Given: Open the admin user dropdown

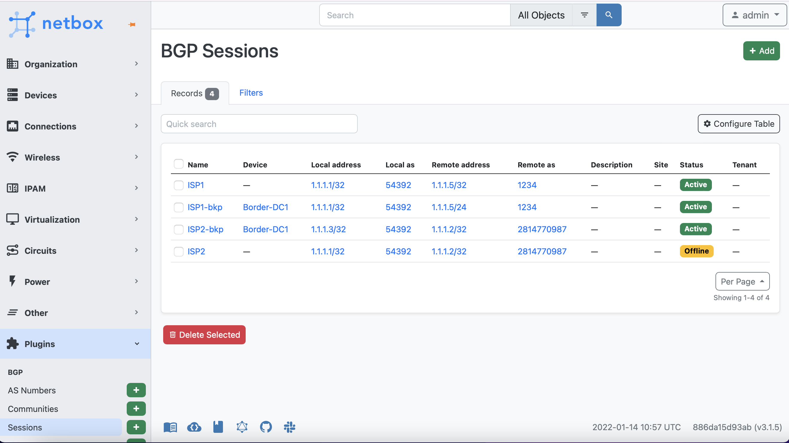Looking at the screenshot, I should 754,15.
